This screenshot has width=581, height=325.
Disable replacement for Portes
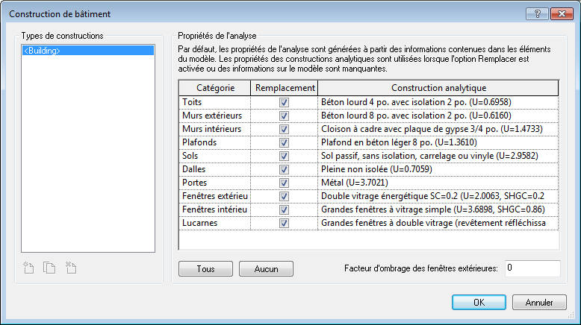(x=284, y=183)
